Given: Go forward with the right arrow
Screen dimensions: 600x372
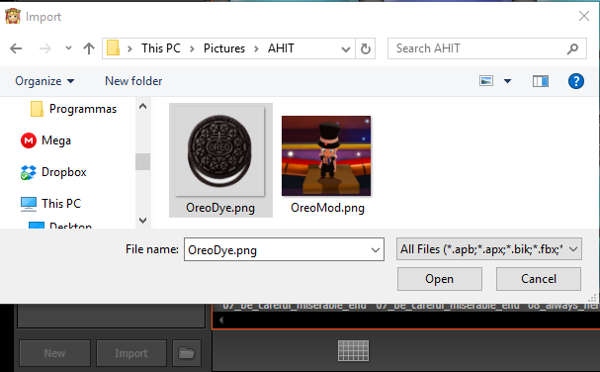Looking at the screenshot, I should (x=45, y=48).
